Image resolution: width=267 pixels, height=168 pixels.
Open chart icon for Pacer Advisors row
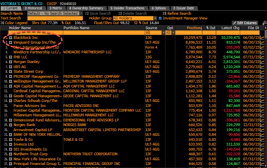pos(262,106)
